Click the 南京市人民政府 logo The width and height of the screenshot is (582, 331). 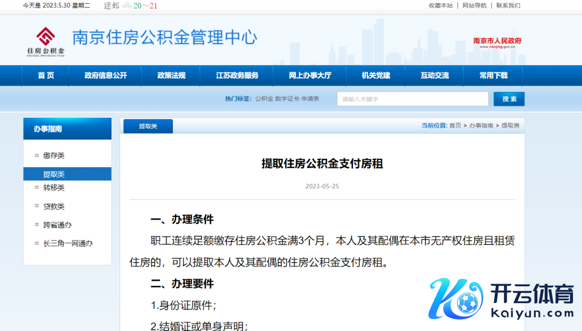point(497,43)
